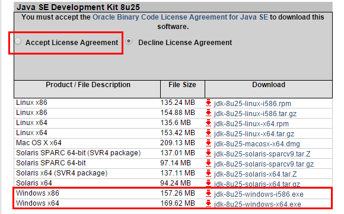
Task: Download jdk-8u25-linux-x64.tar.gz
Action: point(254,134)
